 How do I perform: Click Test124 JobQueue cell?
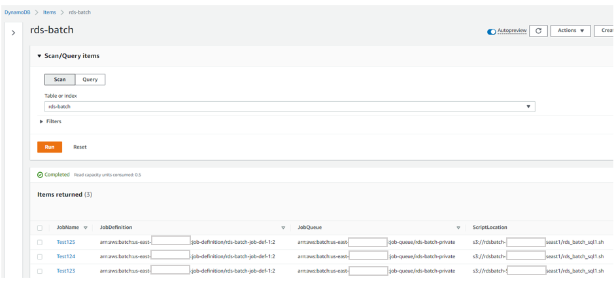(376, 257)
